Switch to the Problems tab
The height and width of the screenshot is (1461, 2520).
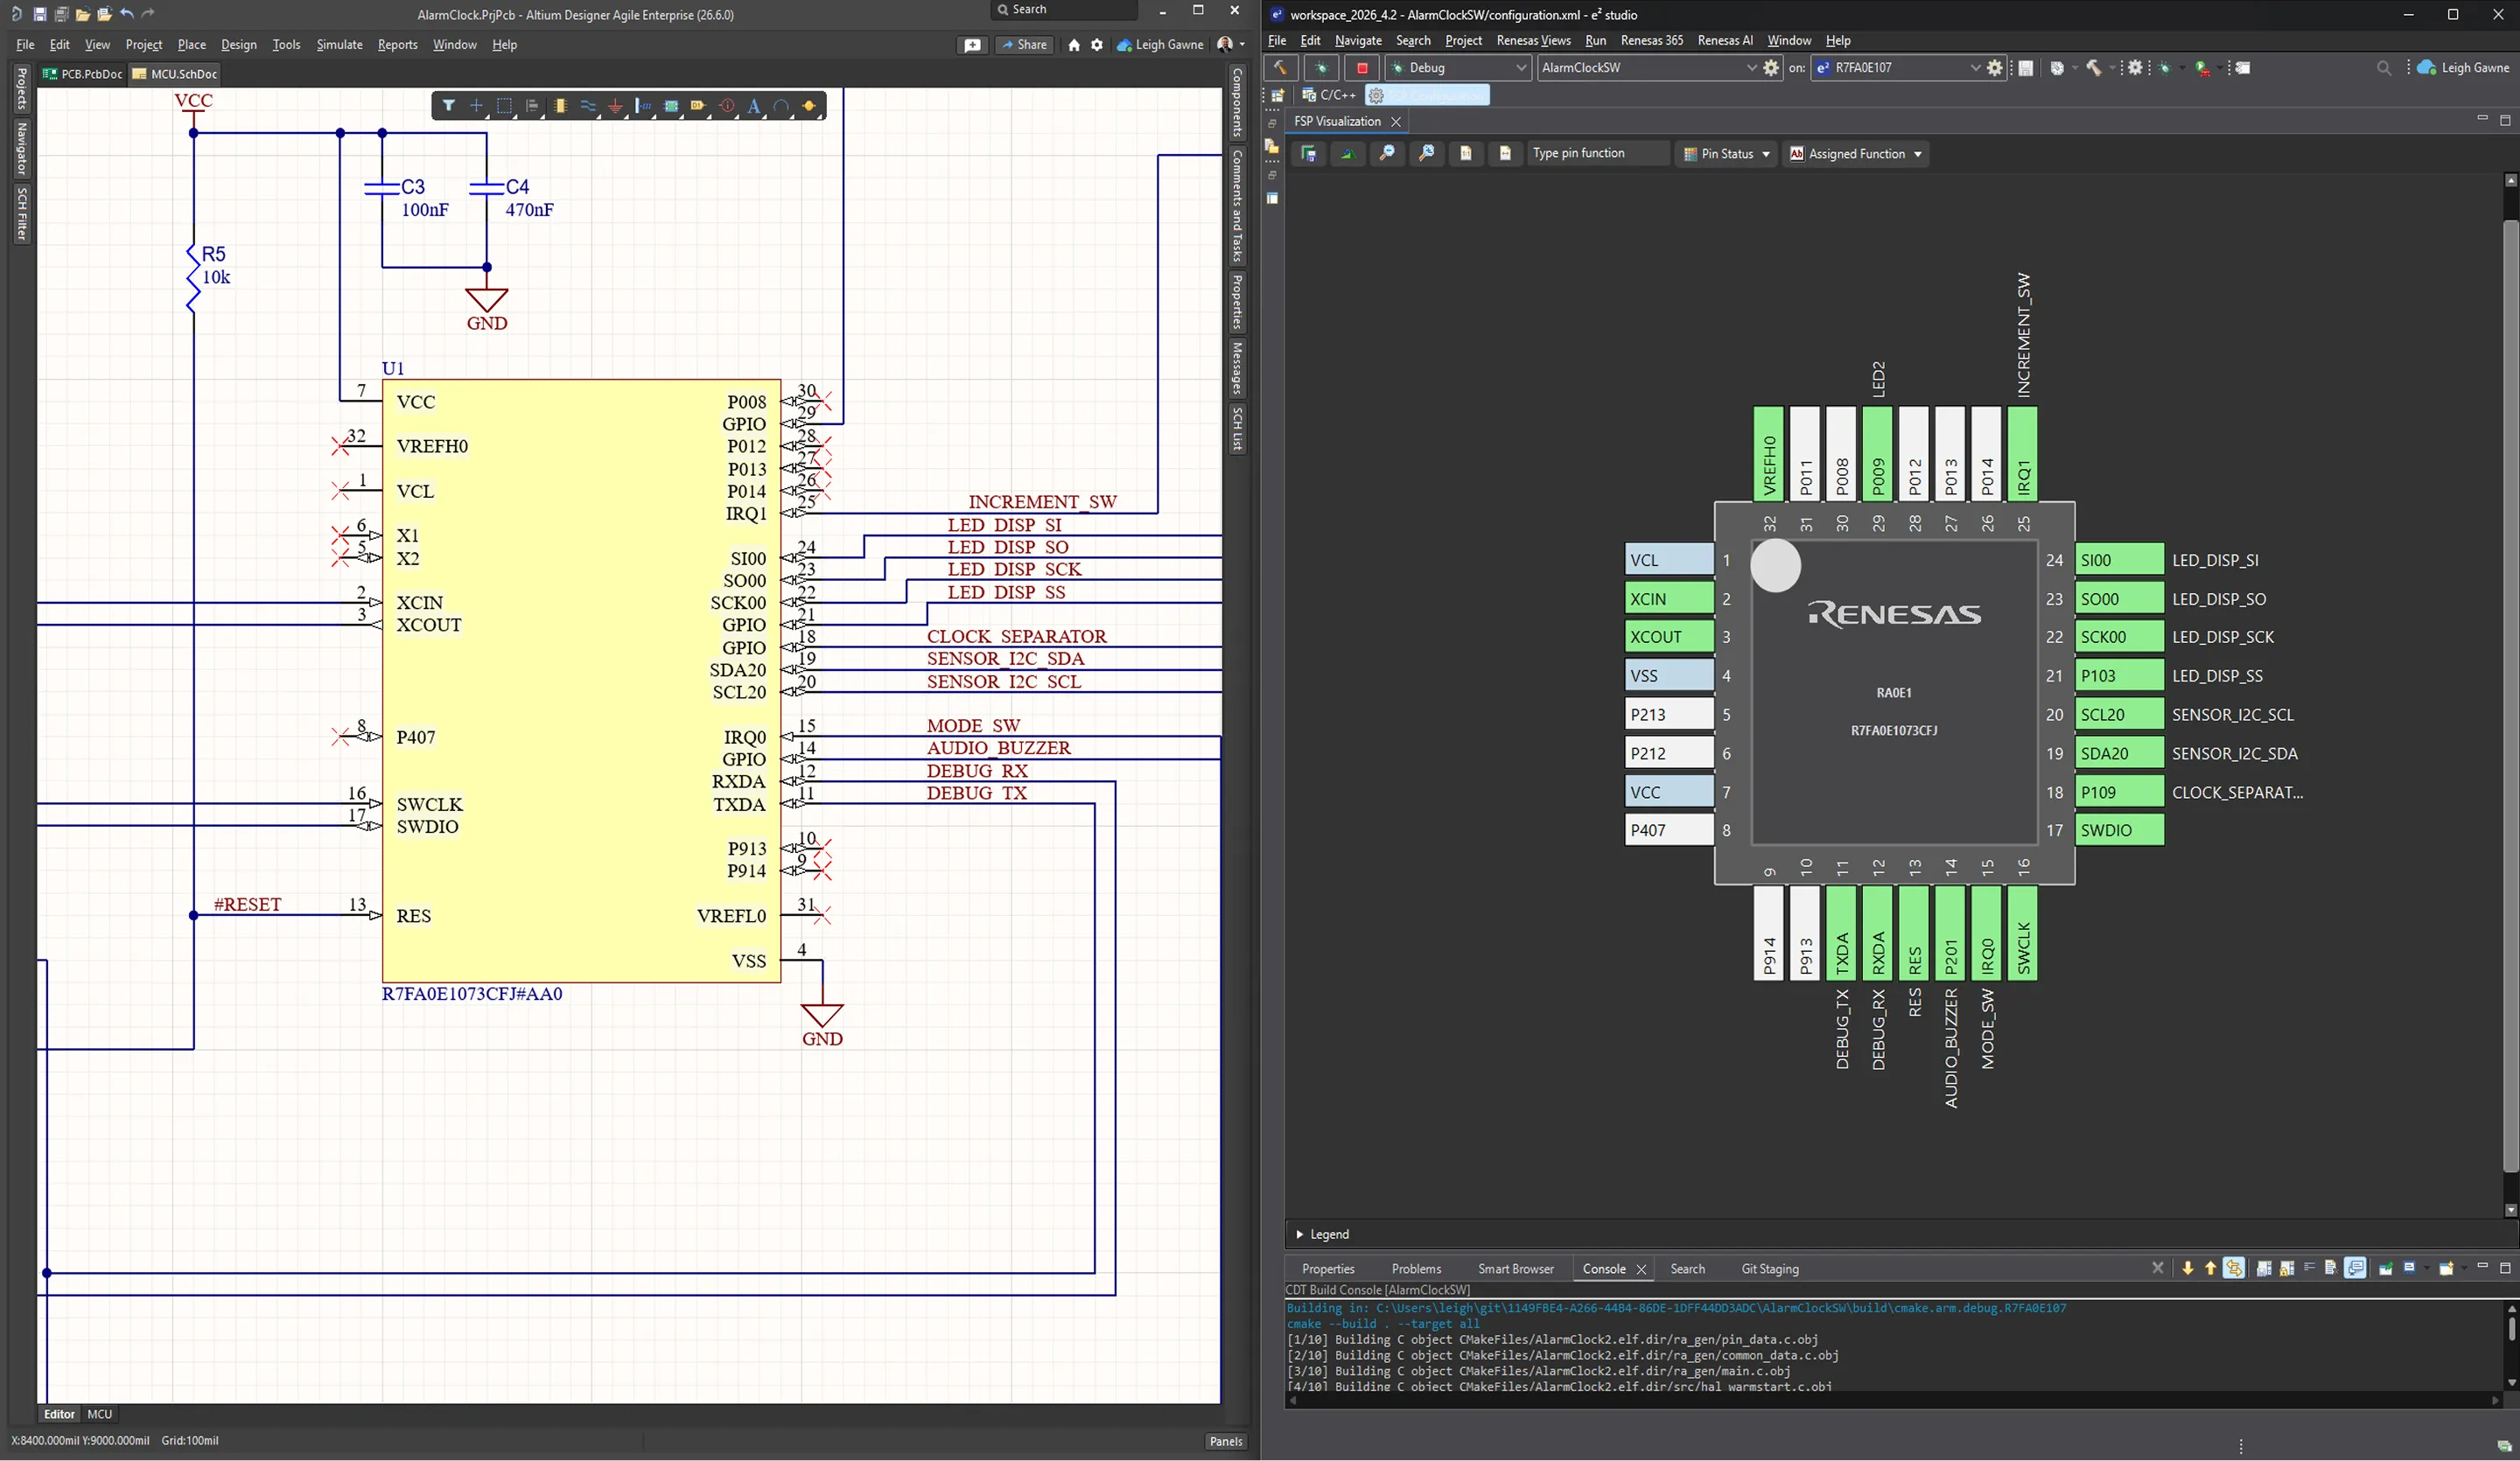click(x=1416, y=1269)
